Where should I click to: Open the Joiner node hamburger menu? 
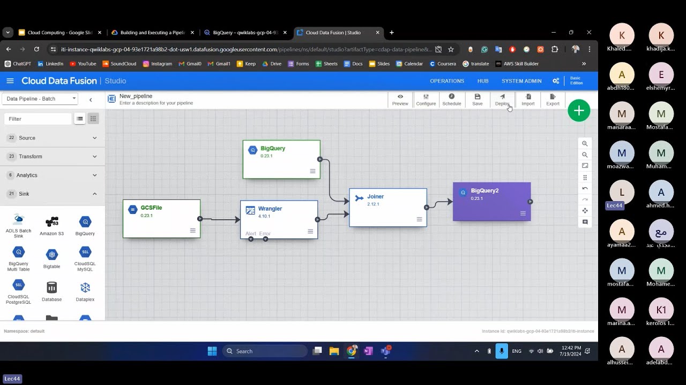point(419,219)
